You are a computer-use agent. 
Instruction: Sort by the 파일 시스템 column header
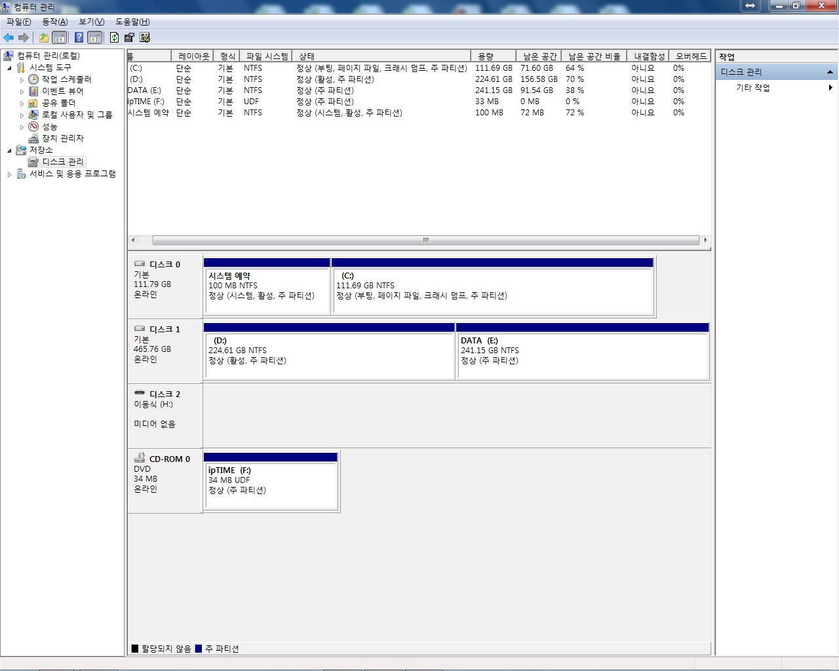tap(267, 56)
